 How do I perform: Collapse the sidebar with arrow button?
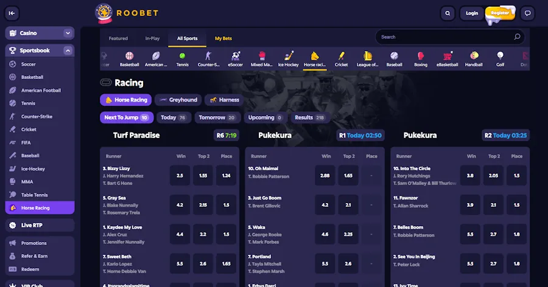pyautogui.click(x=12, y=13)
